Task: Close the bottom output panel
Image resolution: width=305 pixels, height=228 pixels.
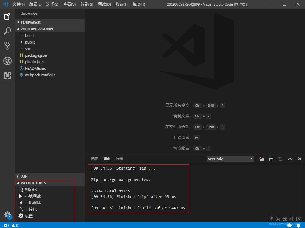Action: [300, 159]
